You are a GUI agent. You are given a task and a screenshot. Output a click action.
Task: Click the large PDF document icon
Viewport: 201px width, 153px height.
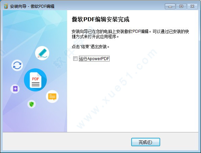tap(35, 80)
